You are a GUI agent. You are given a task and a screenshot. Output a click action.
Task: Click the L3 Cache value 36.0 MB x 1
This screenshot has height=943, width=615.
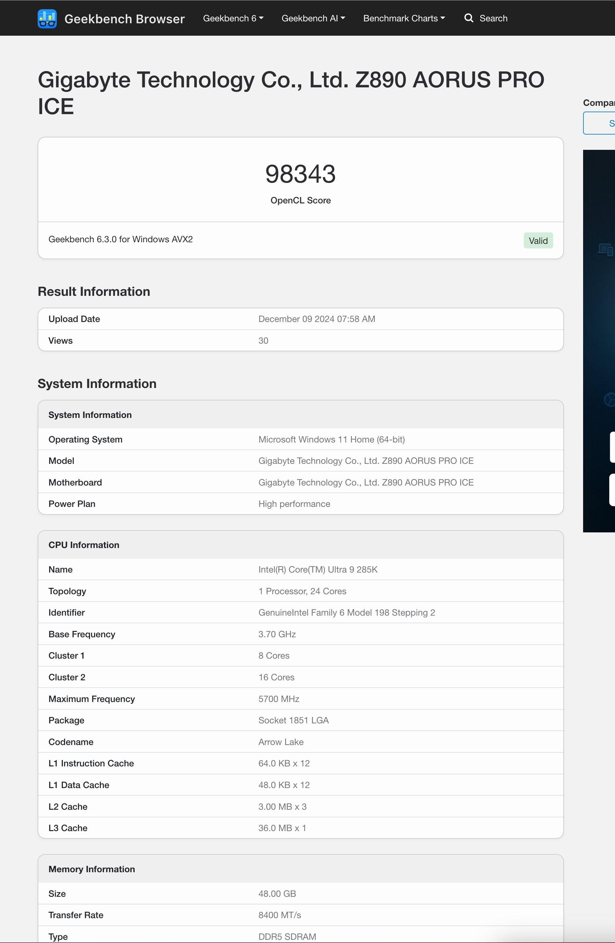pos(282,828)
